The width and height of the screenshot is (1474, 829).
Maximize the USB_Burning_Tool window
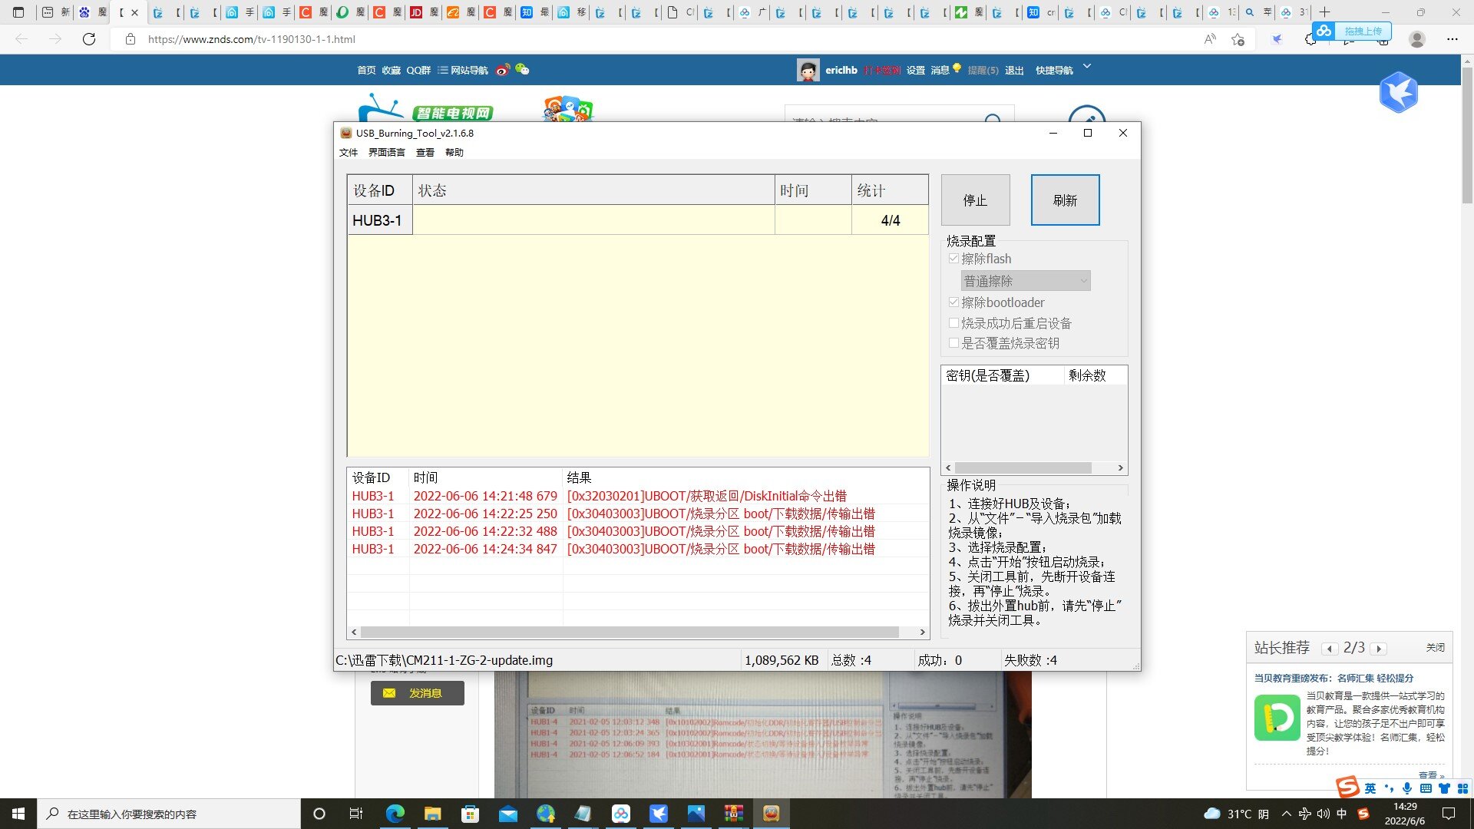(1087, 133)
